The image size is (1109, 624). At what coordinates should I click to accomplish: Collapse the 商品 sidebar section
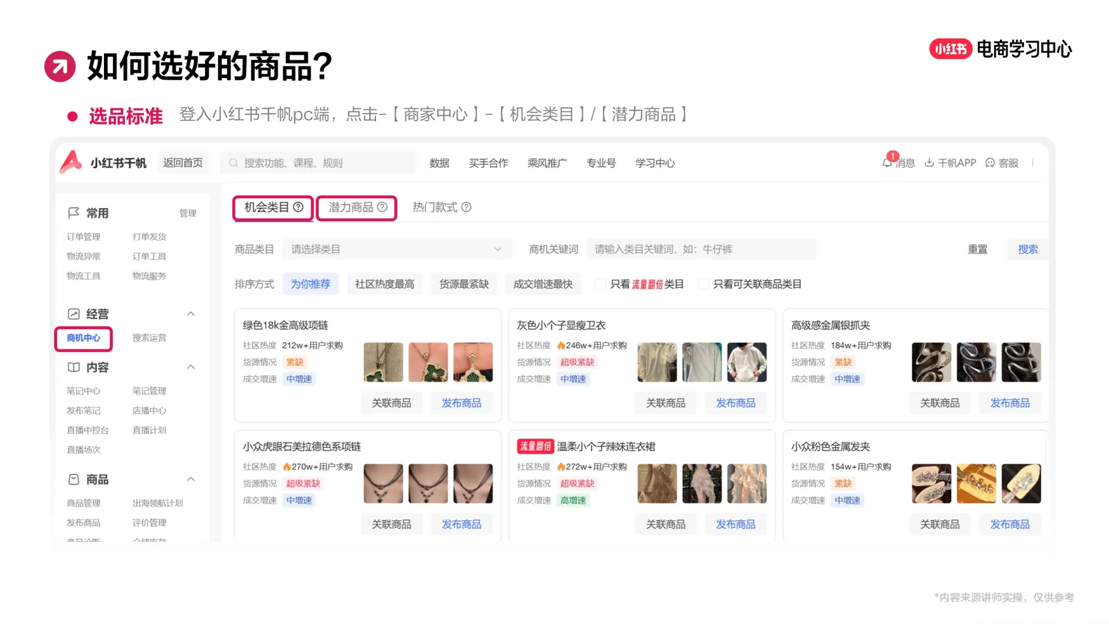point(191,479)
